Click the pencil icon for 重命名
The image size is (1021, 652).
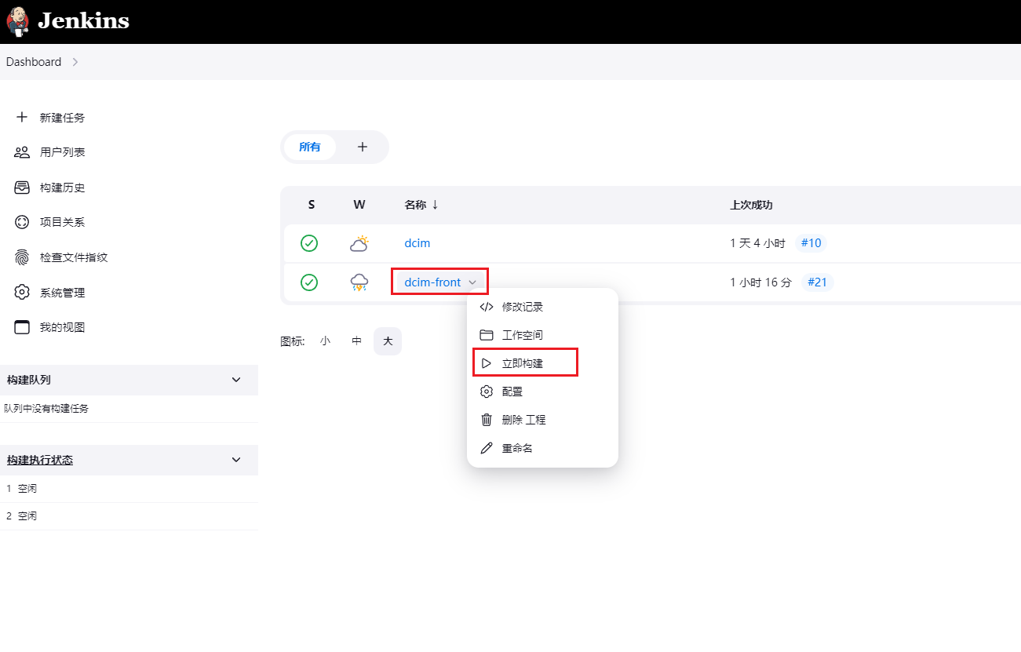click(x=487, y=448)
